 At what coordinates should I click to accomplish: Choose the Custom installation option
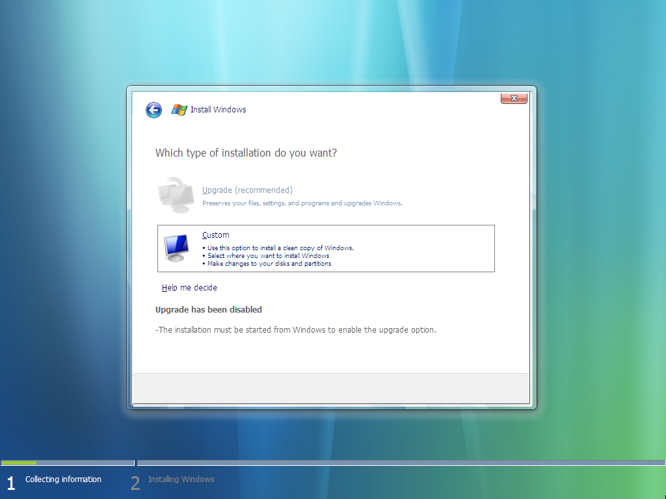tap(326, 248)
